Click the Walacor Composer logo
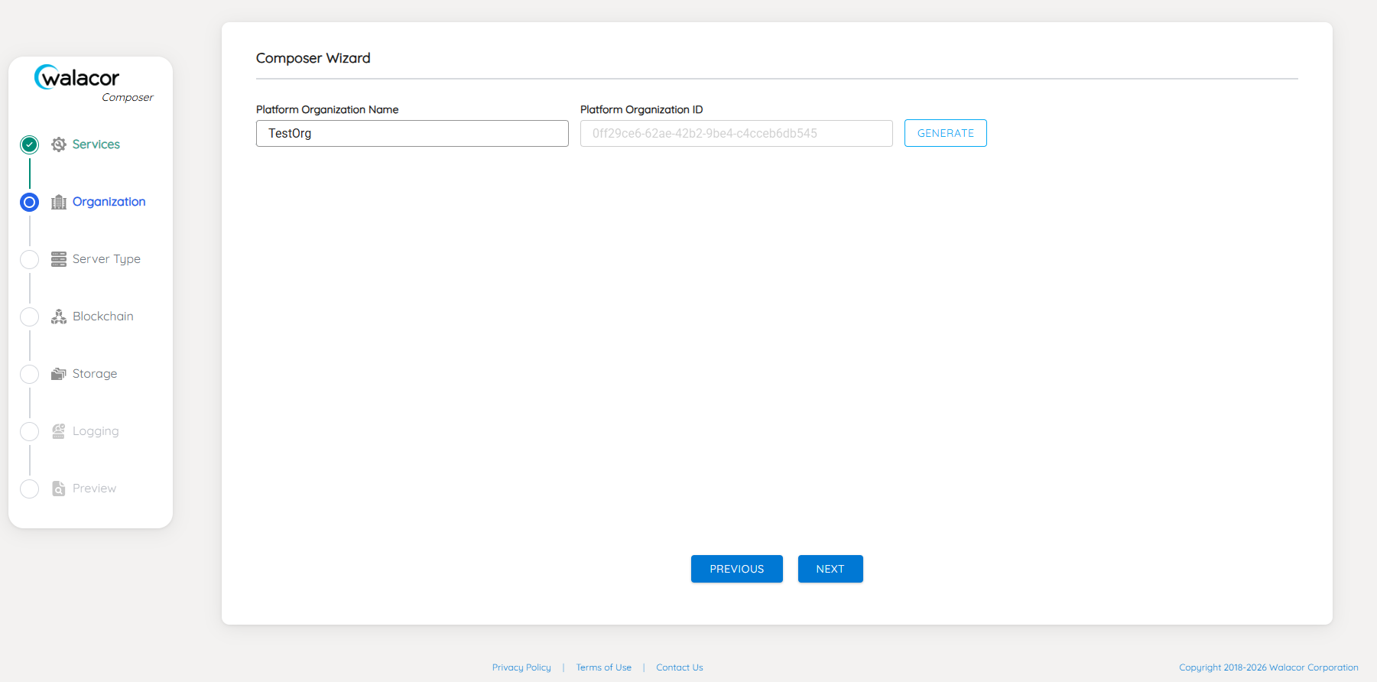Image resolution: width=1377 pixels, height=682 pixels. tap(93, 83)
